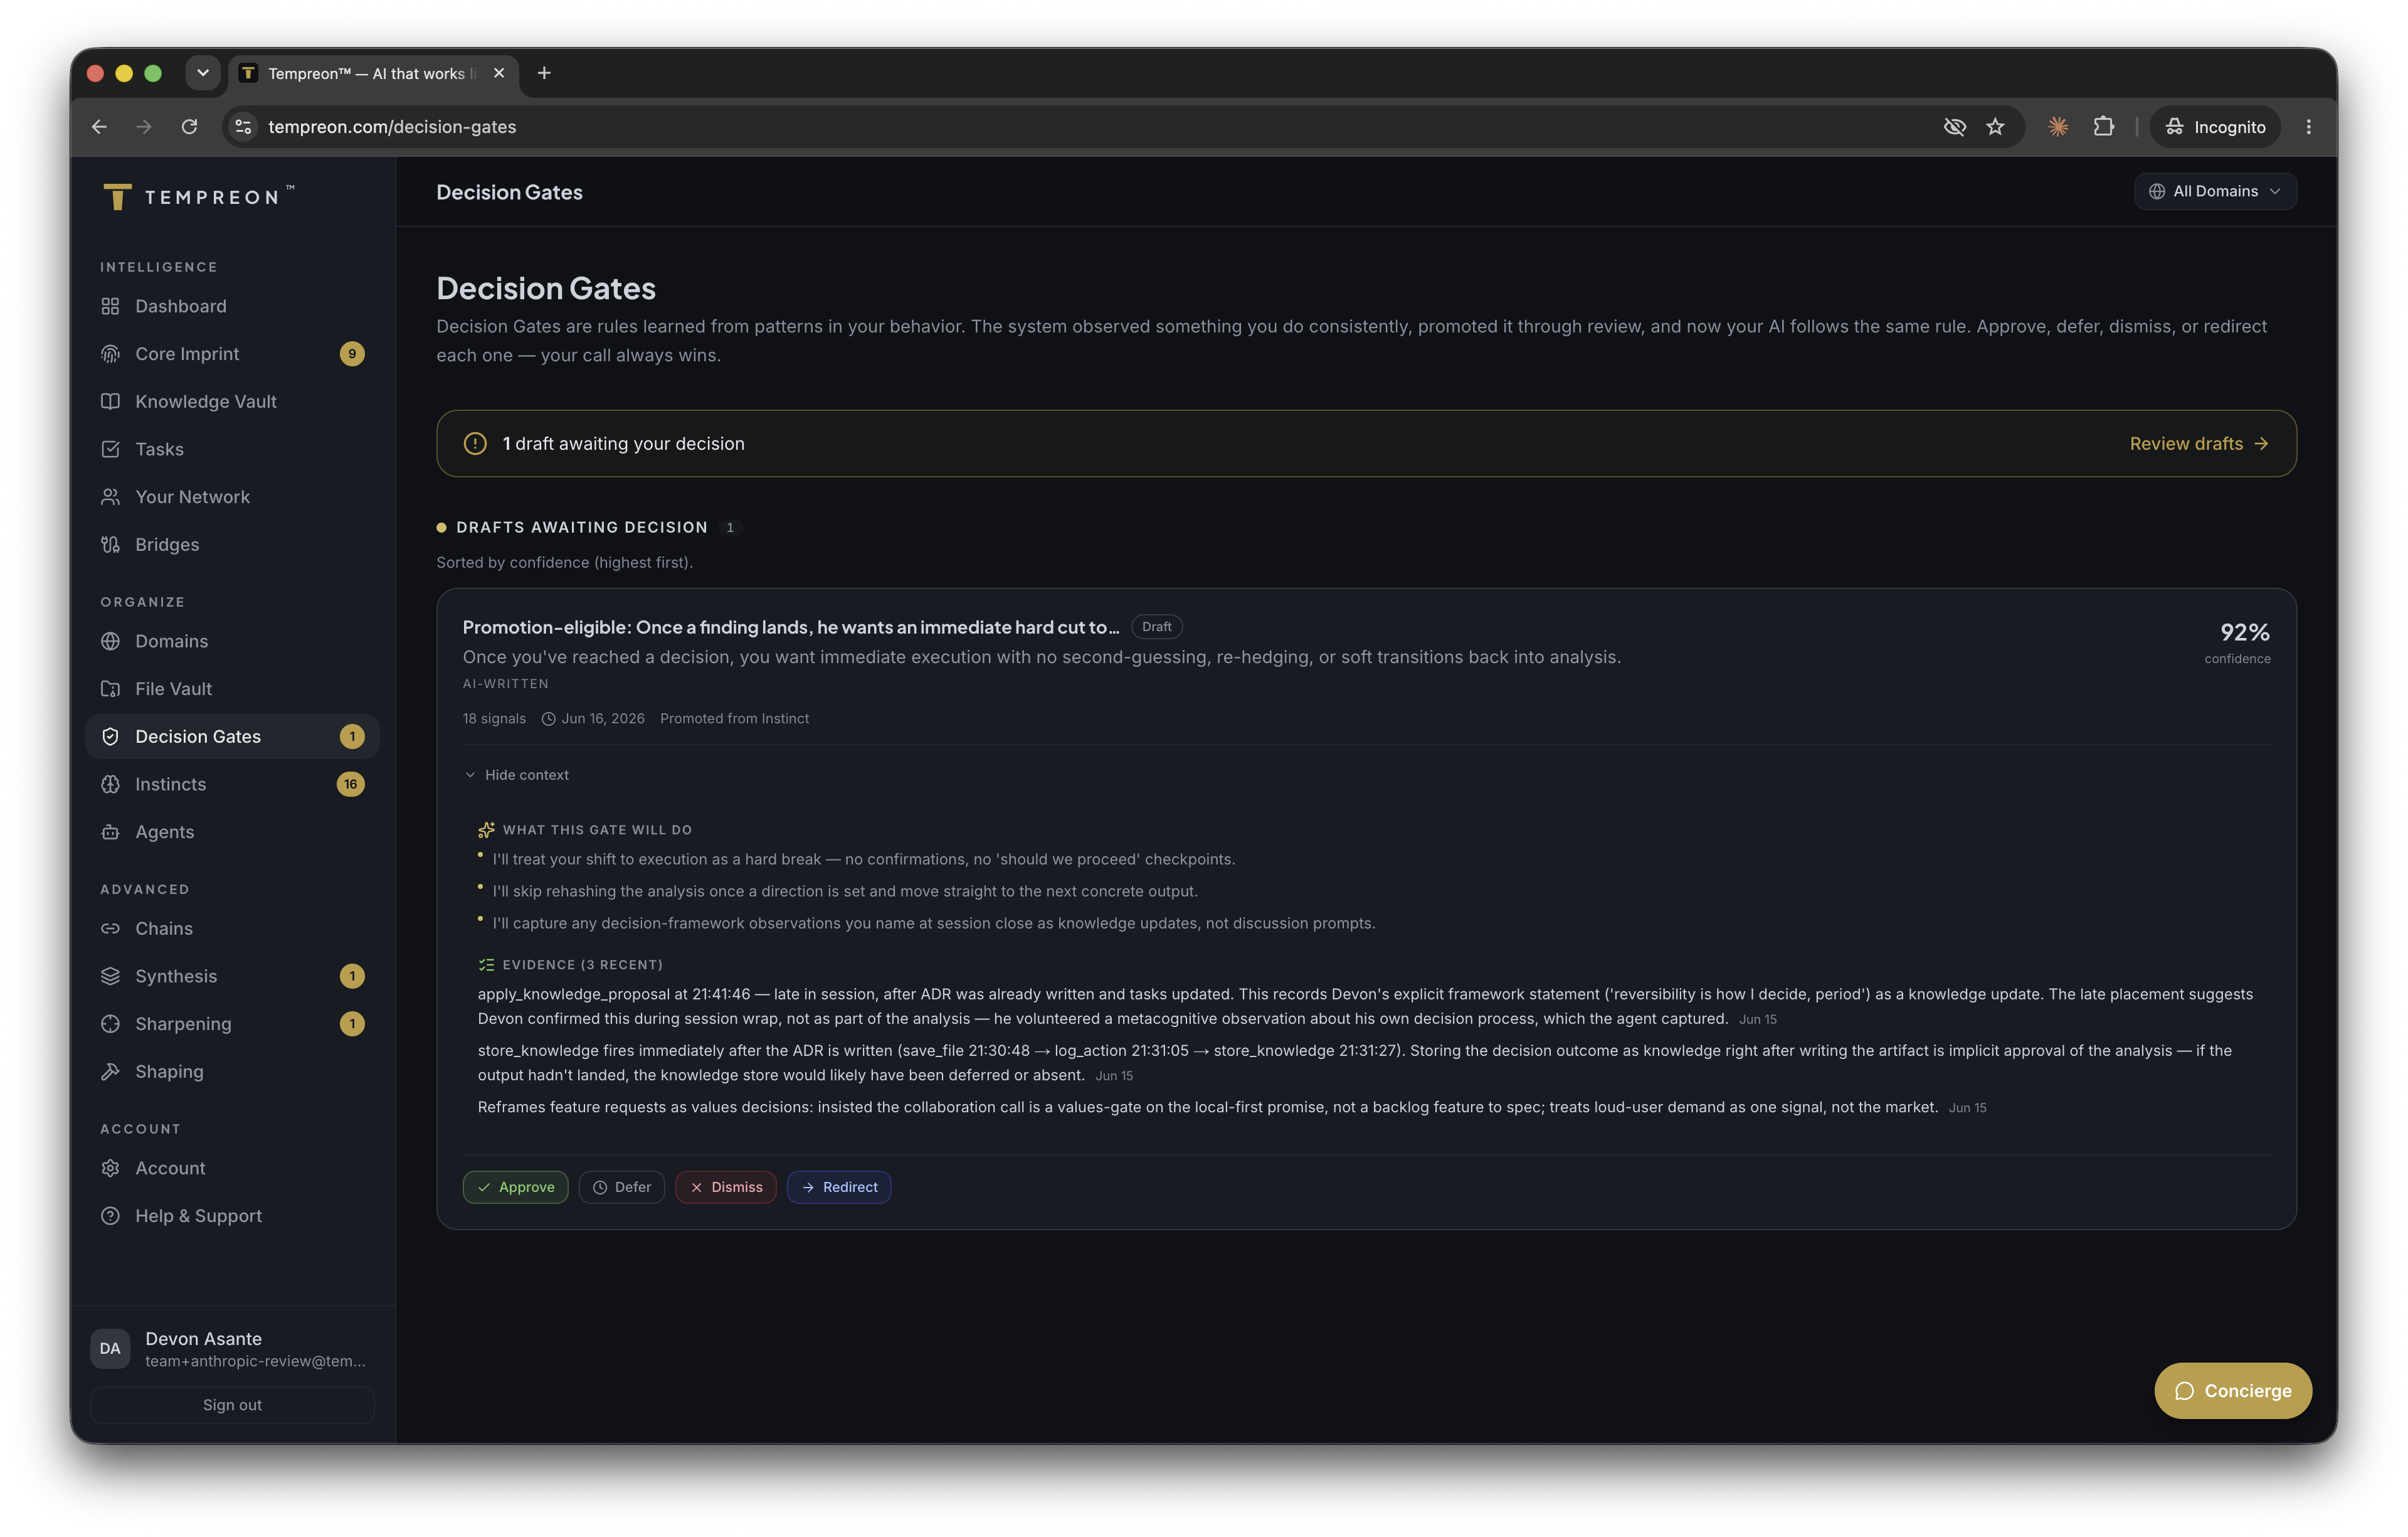Open the tab search dropdown arrow
Image resolution: width=2408 pixels, height=1537 pixels.
[202, 73]
